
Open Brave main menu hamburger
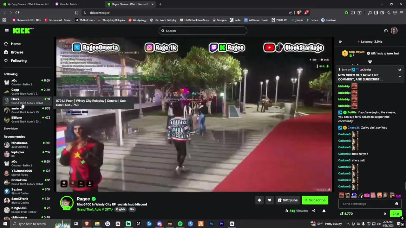[x=401, y=13]
